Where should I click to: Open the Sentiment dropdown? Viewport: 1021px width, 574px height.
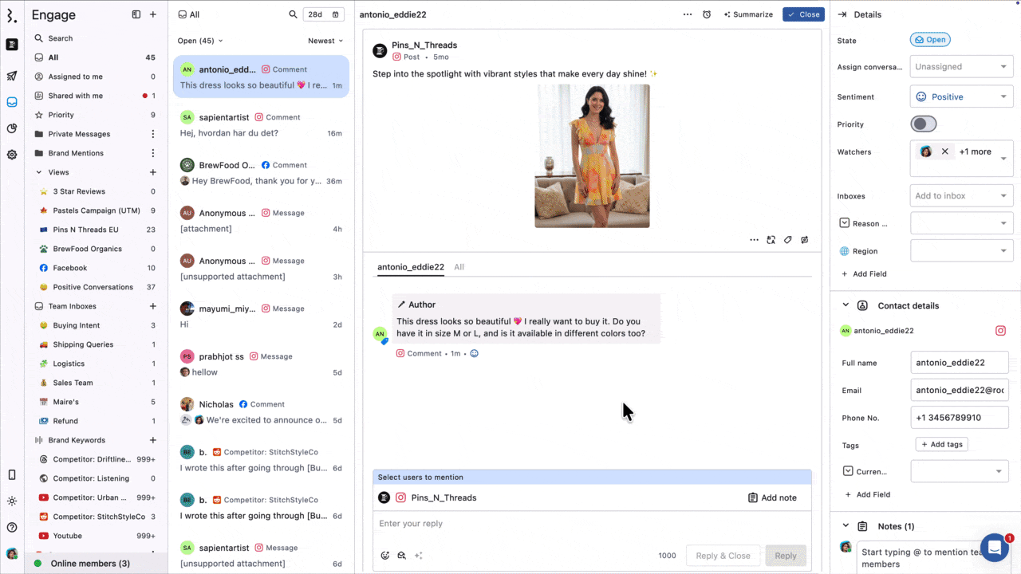(961, 96)
